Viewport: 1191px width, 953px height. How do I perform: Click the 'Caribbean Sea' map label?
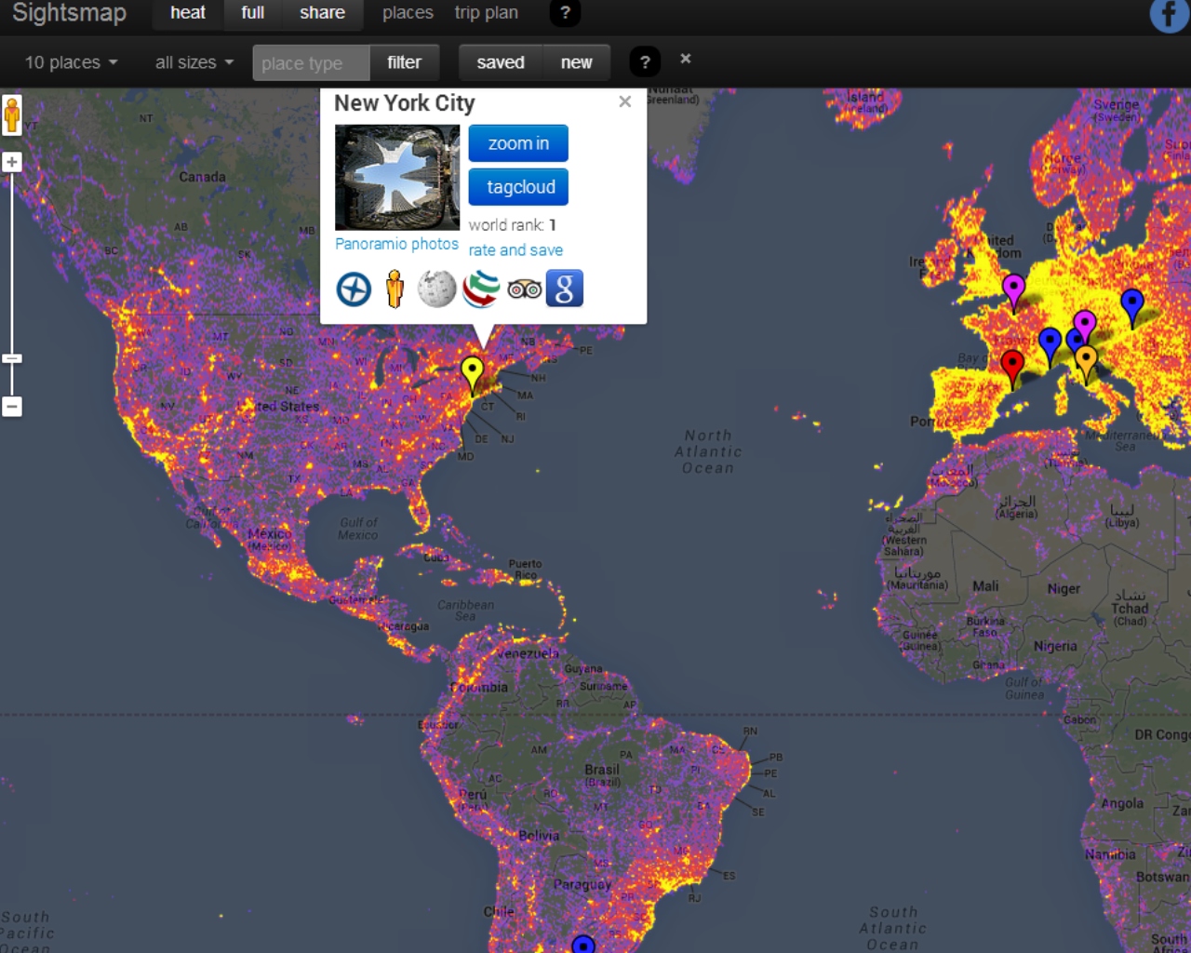[465, 611]
